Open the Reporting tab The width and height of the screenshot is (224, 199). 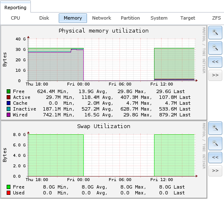(15, 8)
